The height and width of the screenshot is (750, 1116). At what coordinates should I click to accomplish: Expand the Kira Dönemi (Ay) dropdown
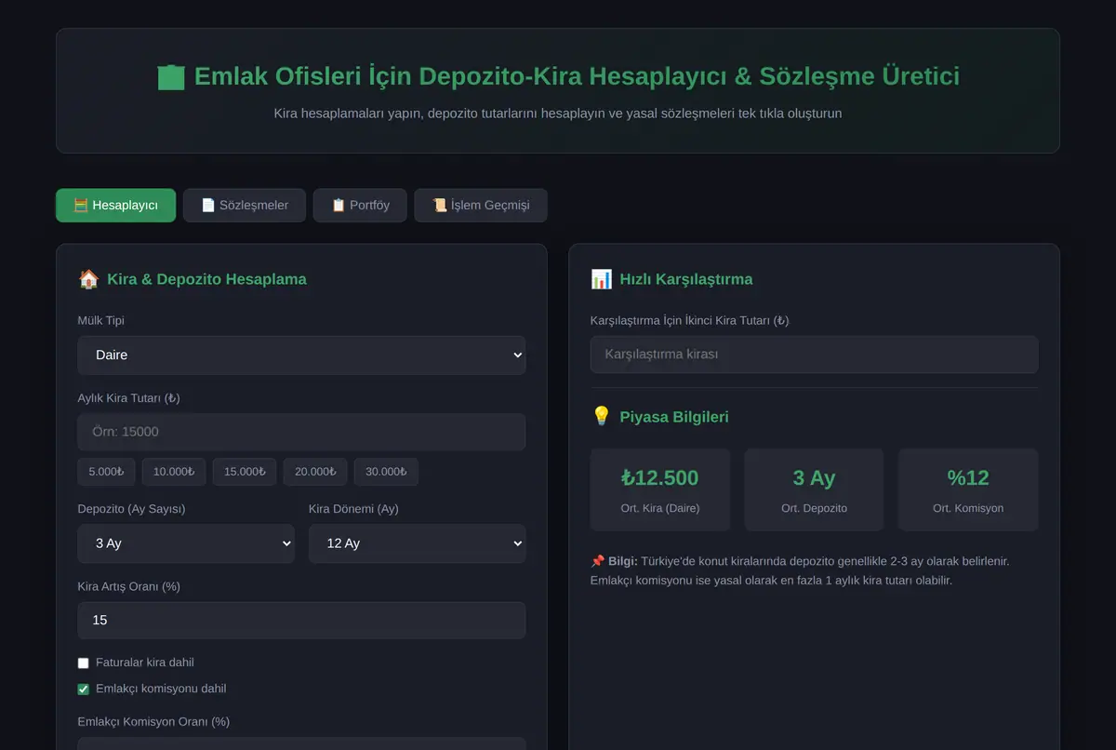point(418,543)
